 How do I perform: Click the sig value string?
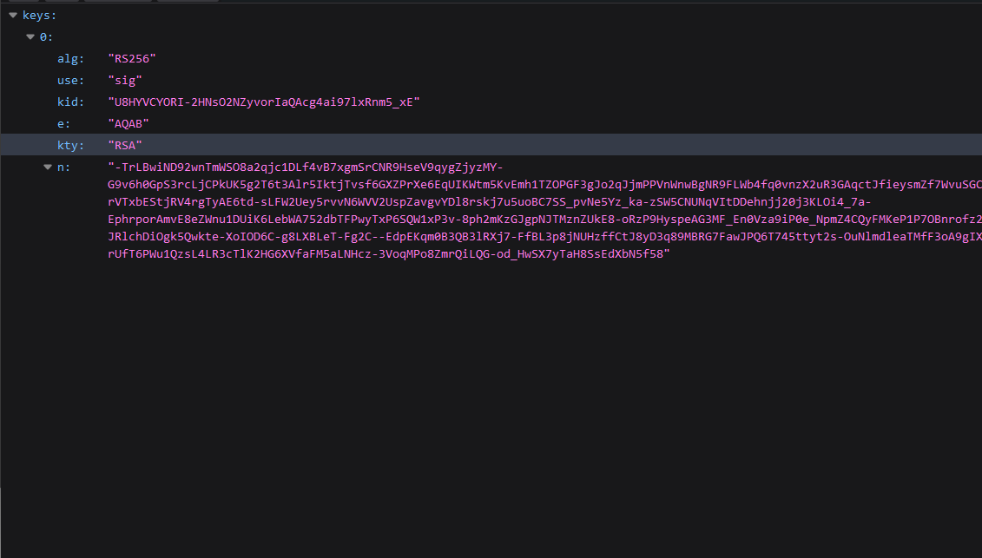125,80
